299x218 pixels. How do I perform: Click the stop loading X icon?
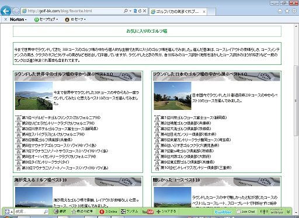144,11
